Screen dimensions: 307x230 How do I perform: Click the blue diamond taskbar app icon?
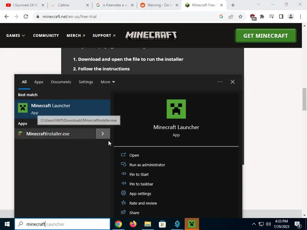[x=177, y=224]
